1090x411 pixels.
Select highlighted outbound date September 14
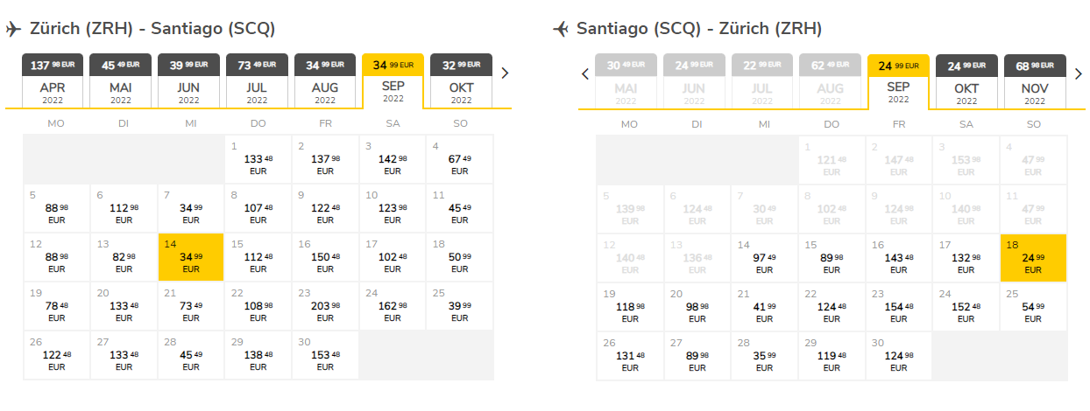[191, 257]
